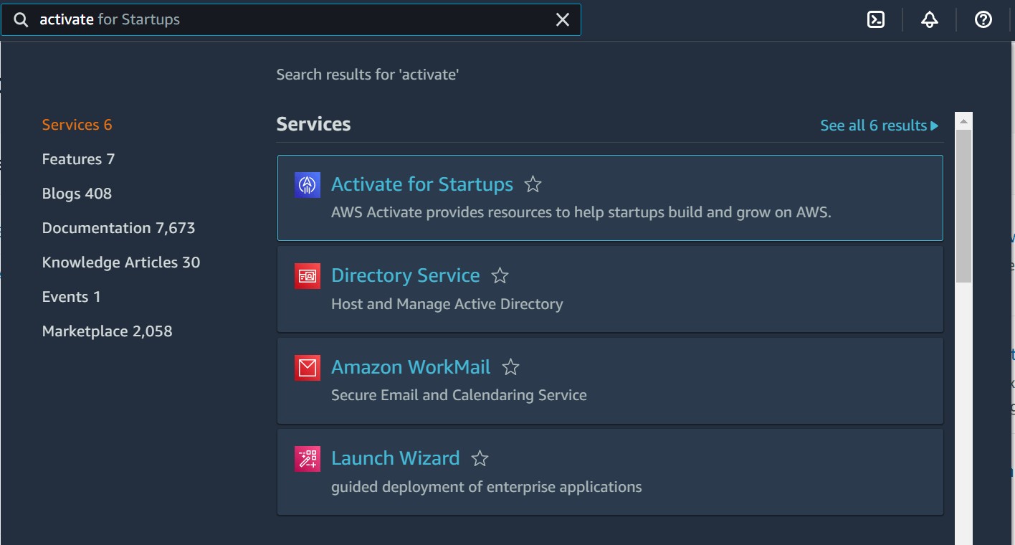1015x545 pixels.
Task: View the Marketplace results
Action: (x=107, y=331)
